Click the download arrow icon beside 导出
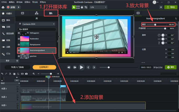This screenshot has height=112, width=179. (161, 7)
